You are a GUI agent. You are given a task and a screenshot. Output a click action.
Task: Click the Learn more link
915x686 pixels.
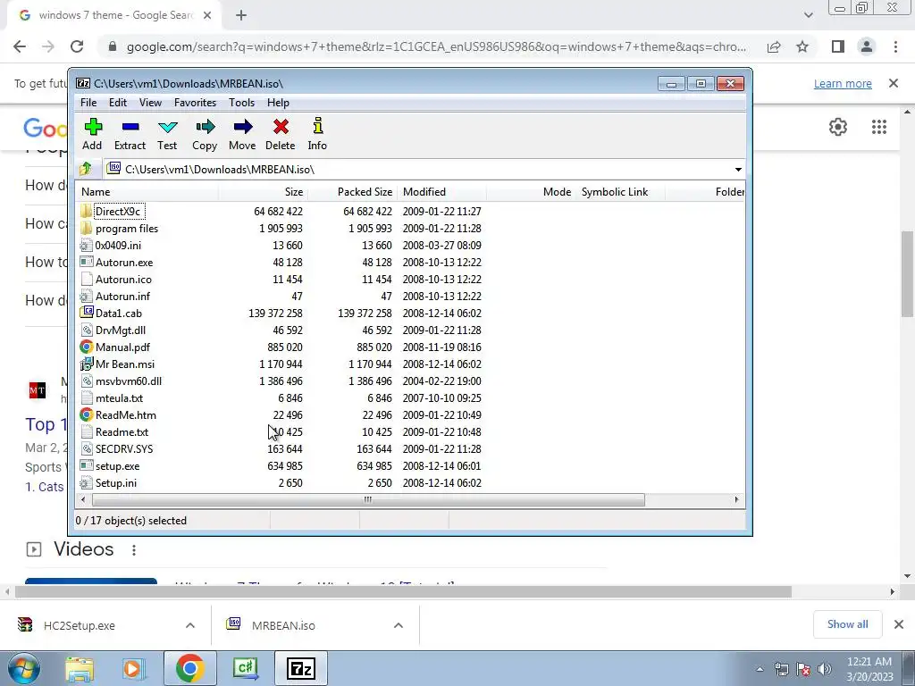(x=843, y=84)
